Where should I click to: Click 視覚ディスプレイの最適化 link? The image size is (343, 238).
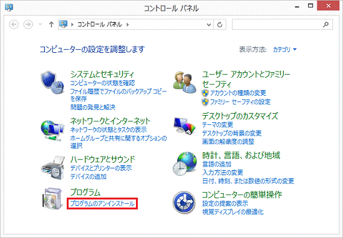coord(233,212)
